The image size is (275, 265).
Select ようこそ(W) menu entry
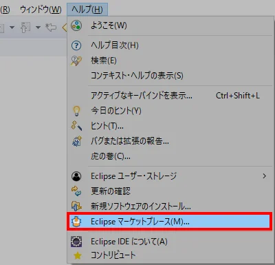pos(170,25)
